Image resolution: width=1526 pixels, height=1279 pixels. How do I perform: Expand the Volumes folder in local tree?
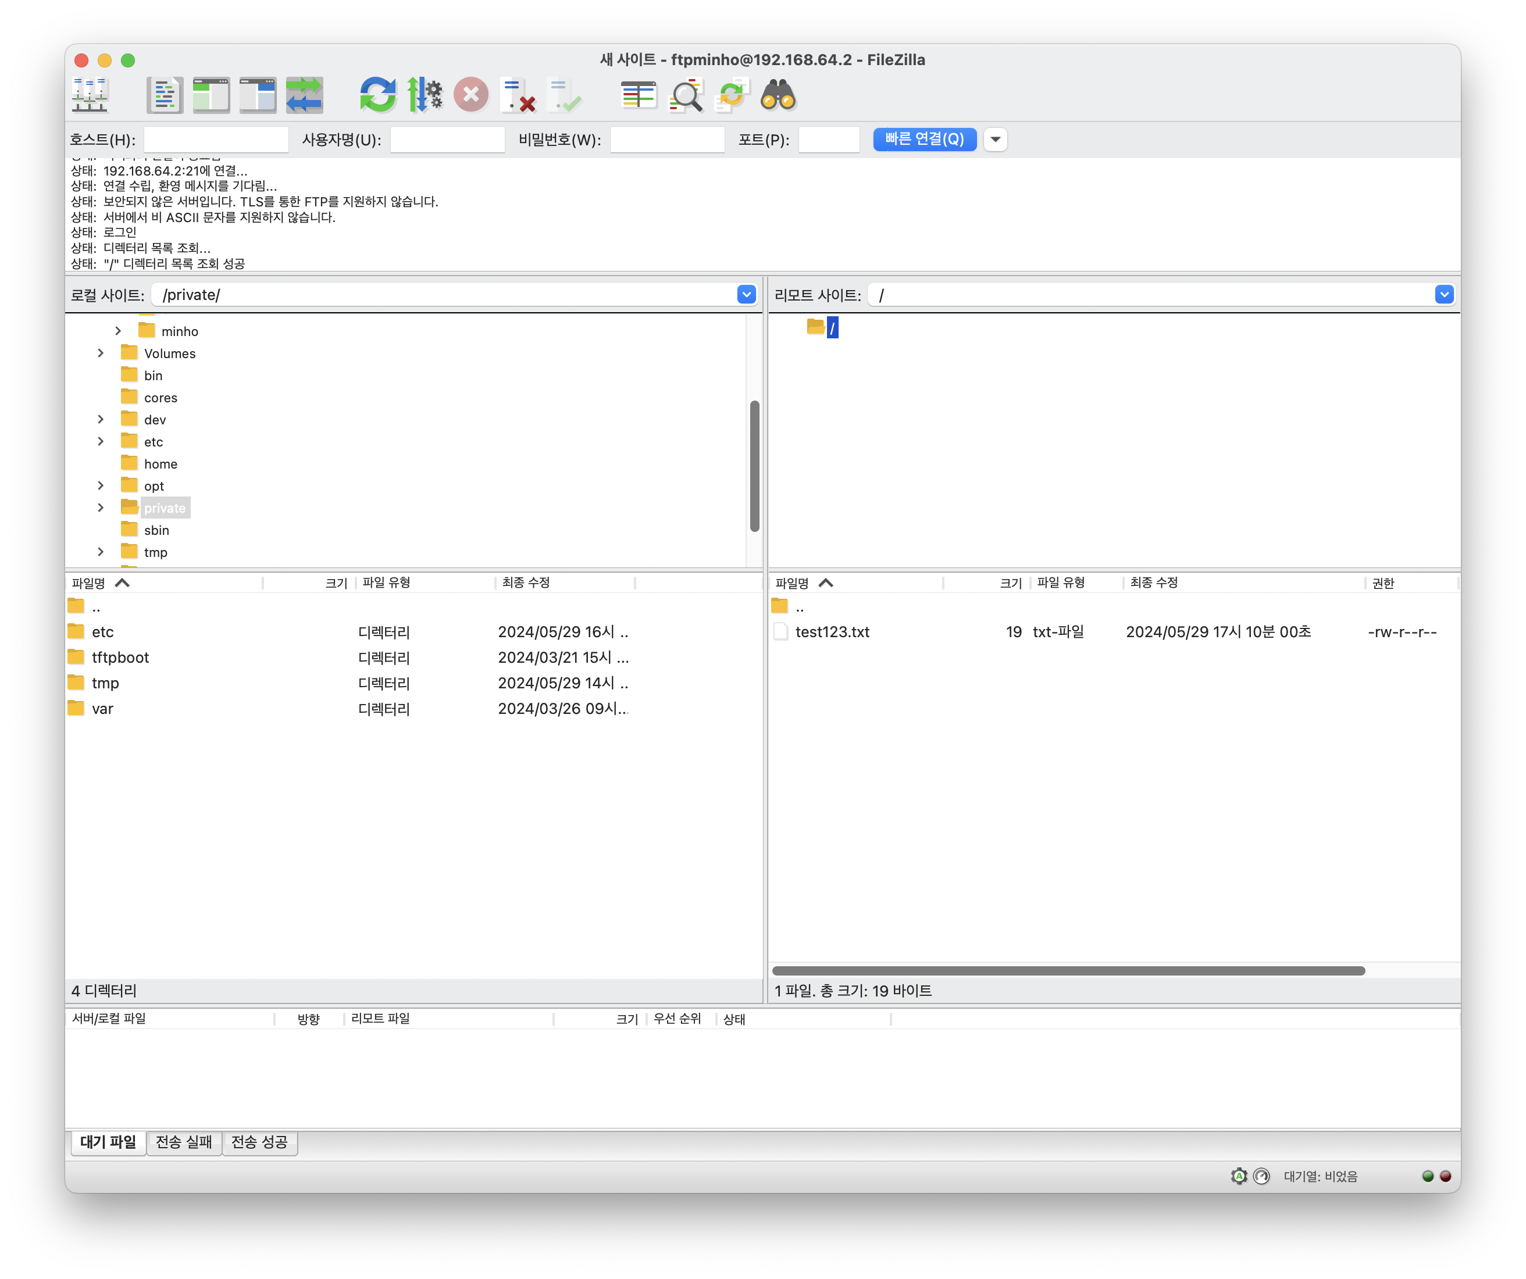pos(101,353)
